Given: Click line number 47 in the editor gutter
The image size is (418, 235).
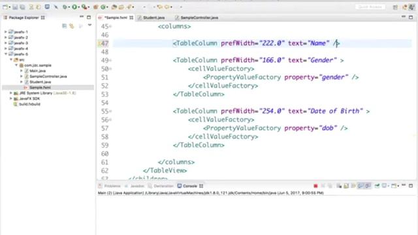Looking at the screenshot, I should tap(104, 44).
